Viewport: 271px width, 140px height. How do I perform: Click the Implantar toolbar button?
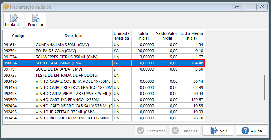click(14, 20)
